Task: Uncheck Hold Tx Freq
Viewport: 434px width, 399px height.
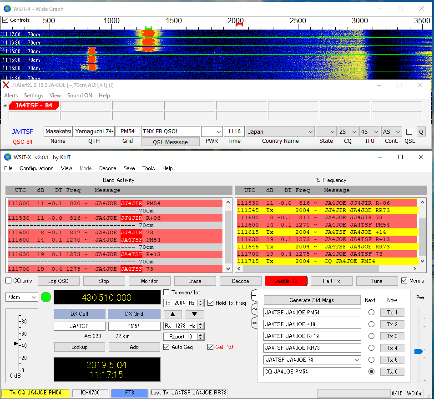Action: click(x=210, y=303)
